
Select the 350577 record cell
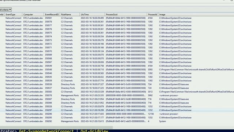[48, 25]
